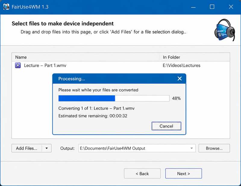The height and width of the screenshot is (186, 241).
Task: Click the E:\Videos\Lectures folder cell
Action: pos(182,65)
